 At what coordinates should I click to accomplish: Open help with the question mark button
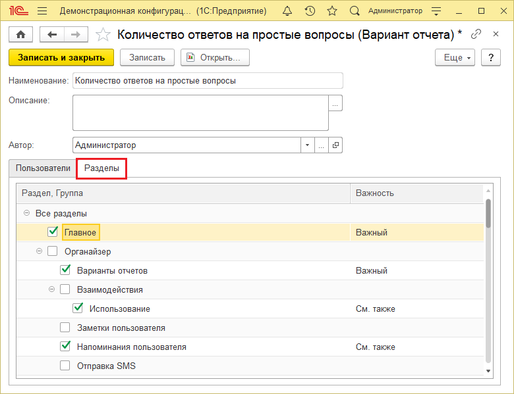tap(491, 58)
